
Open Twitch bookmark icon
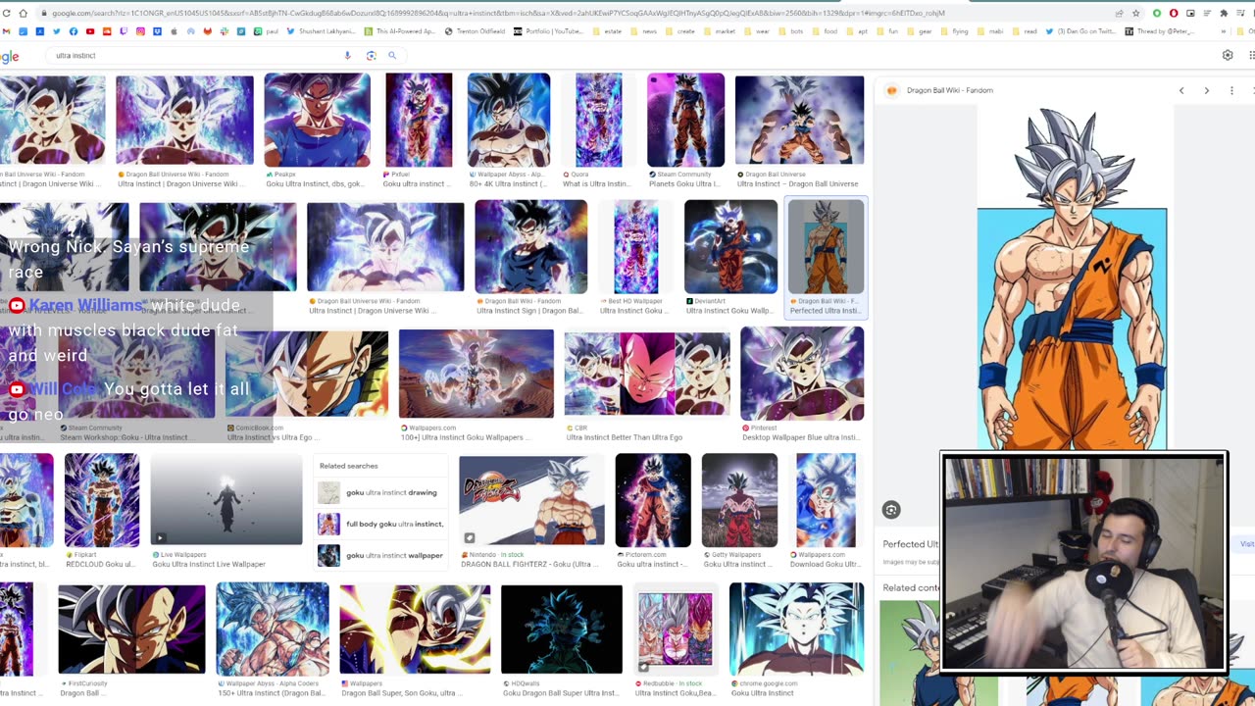click(x=124, y=31)
